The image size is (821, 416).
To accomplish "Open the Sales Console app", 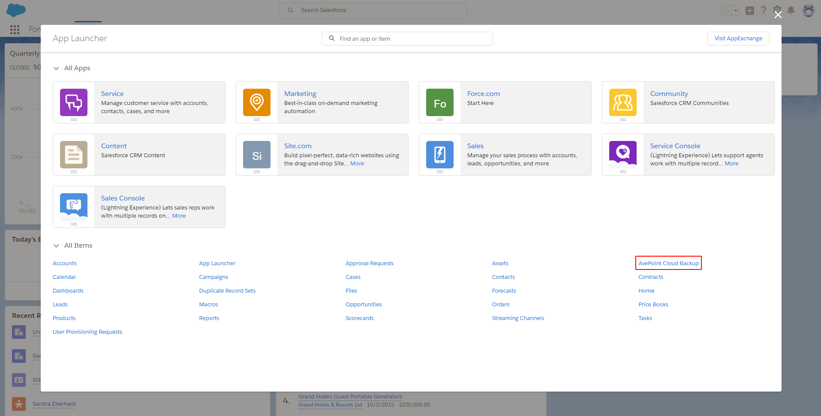I will pos(123,198).
